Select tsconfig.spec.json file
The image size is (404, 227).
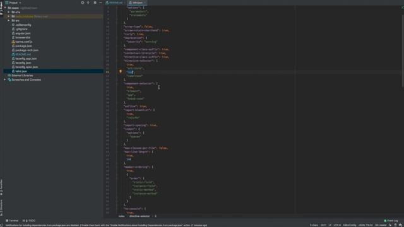pyautogui.click(x=27, y=67)
